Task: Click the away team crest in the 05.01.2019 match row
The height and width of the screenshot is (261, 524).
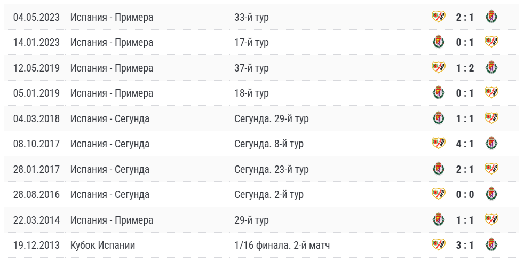Action: tap(491, 93)
